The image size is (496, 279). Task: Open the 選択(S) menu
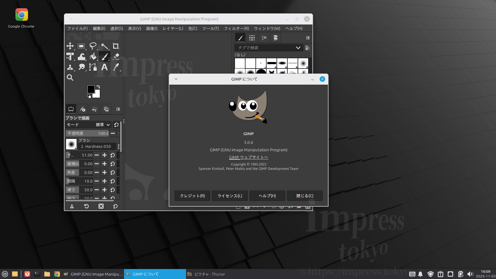point(117,29)
